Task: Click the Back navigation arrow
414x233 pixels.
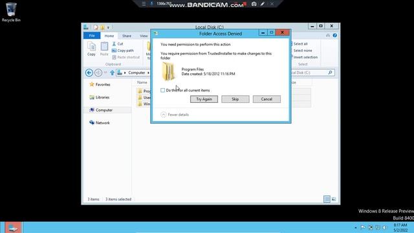Action: pos(89,72)
